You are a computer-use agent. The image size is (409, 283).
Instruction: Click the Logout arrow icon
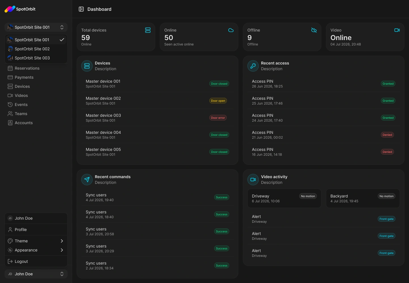click(10, 261)
